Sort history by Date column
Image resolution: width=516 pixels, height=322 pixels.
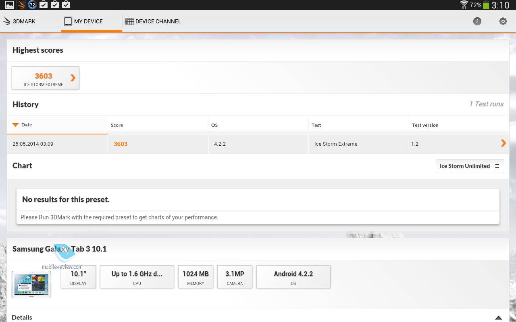pos(57,125)
